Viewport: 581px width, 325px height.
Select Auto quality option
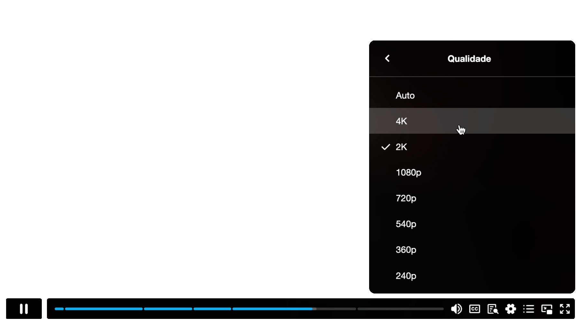tap(472, 95)
